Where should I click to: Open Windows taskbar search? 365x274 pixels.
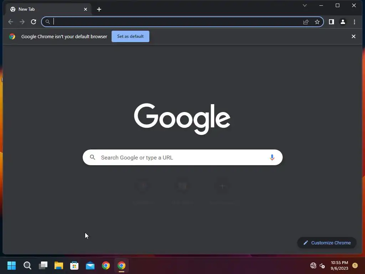coord(27,265)
